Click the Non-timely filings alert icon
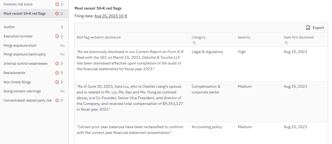Viewport: 332px width, 144px height. [x=57, y=82]
